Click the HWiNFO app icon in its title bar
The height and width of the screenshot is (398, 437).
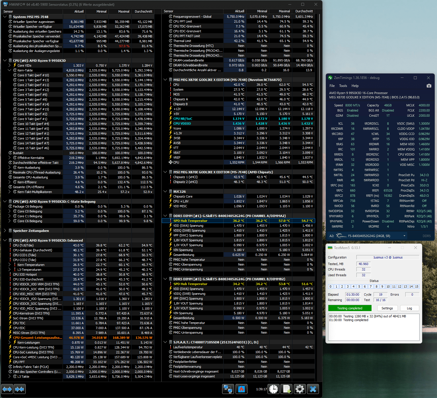[x=5, y=5]
